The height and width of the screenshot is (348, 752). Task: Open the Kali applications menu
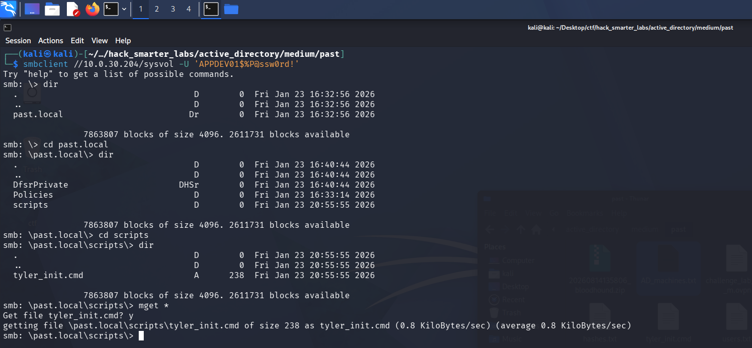point(9,9)
